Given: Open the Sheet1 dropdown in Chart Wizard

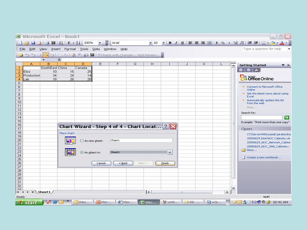Looking at the screenshot, I should [170, 152].
